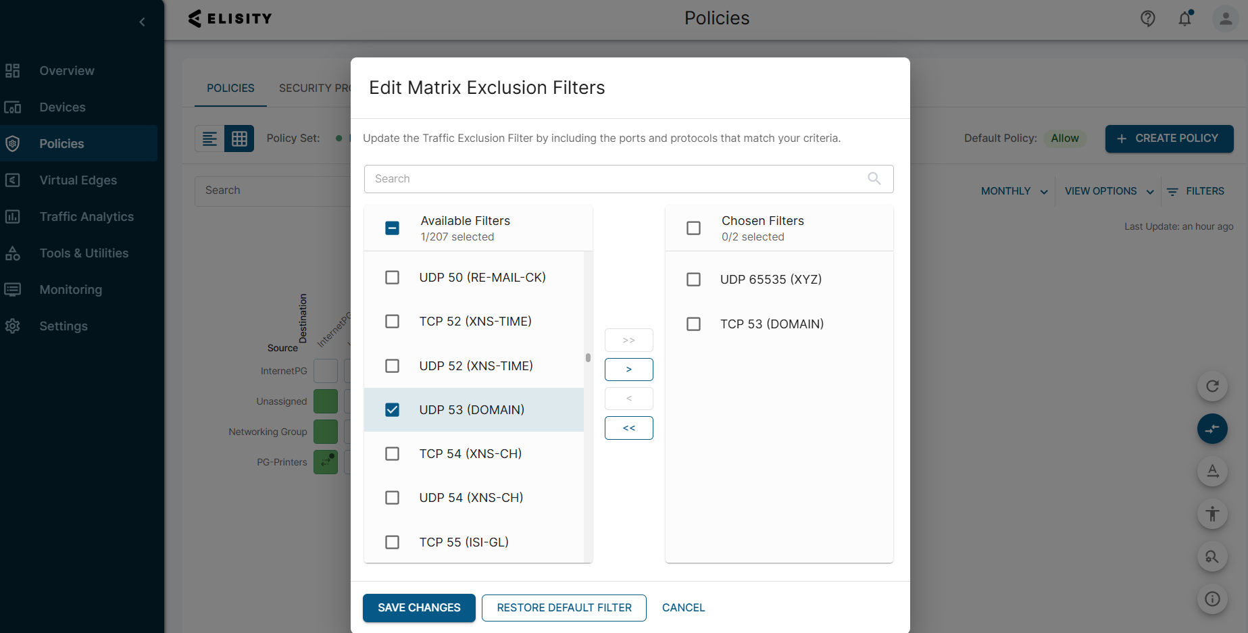1248x633 pixels.
Task: Open the user profile avatar
Action: click(1225, 18)
